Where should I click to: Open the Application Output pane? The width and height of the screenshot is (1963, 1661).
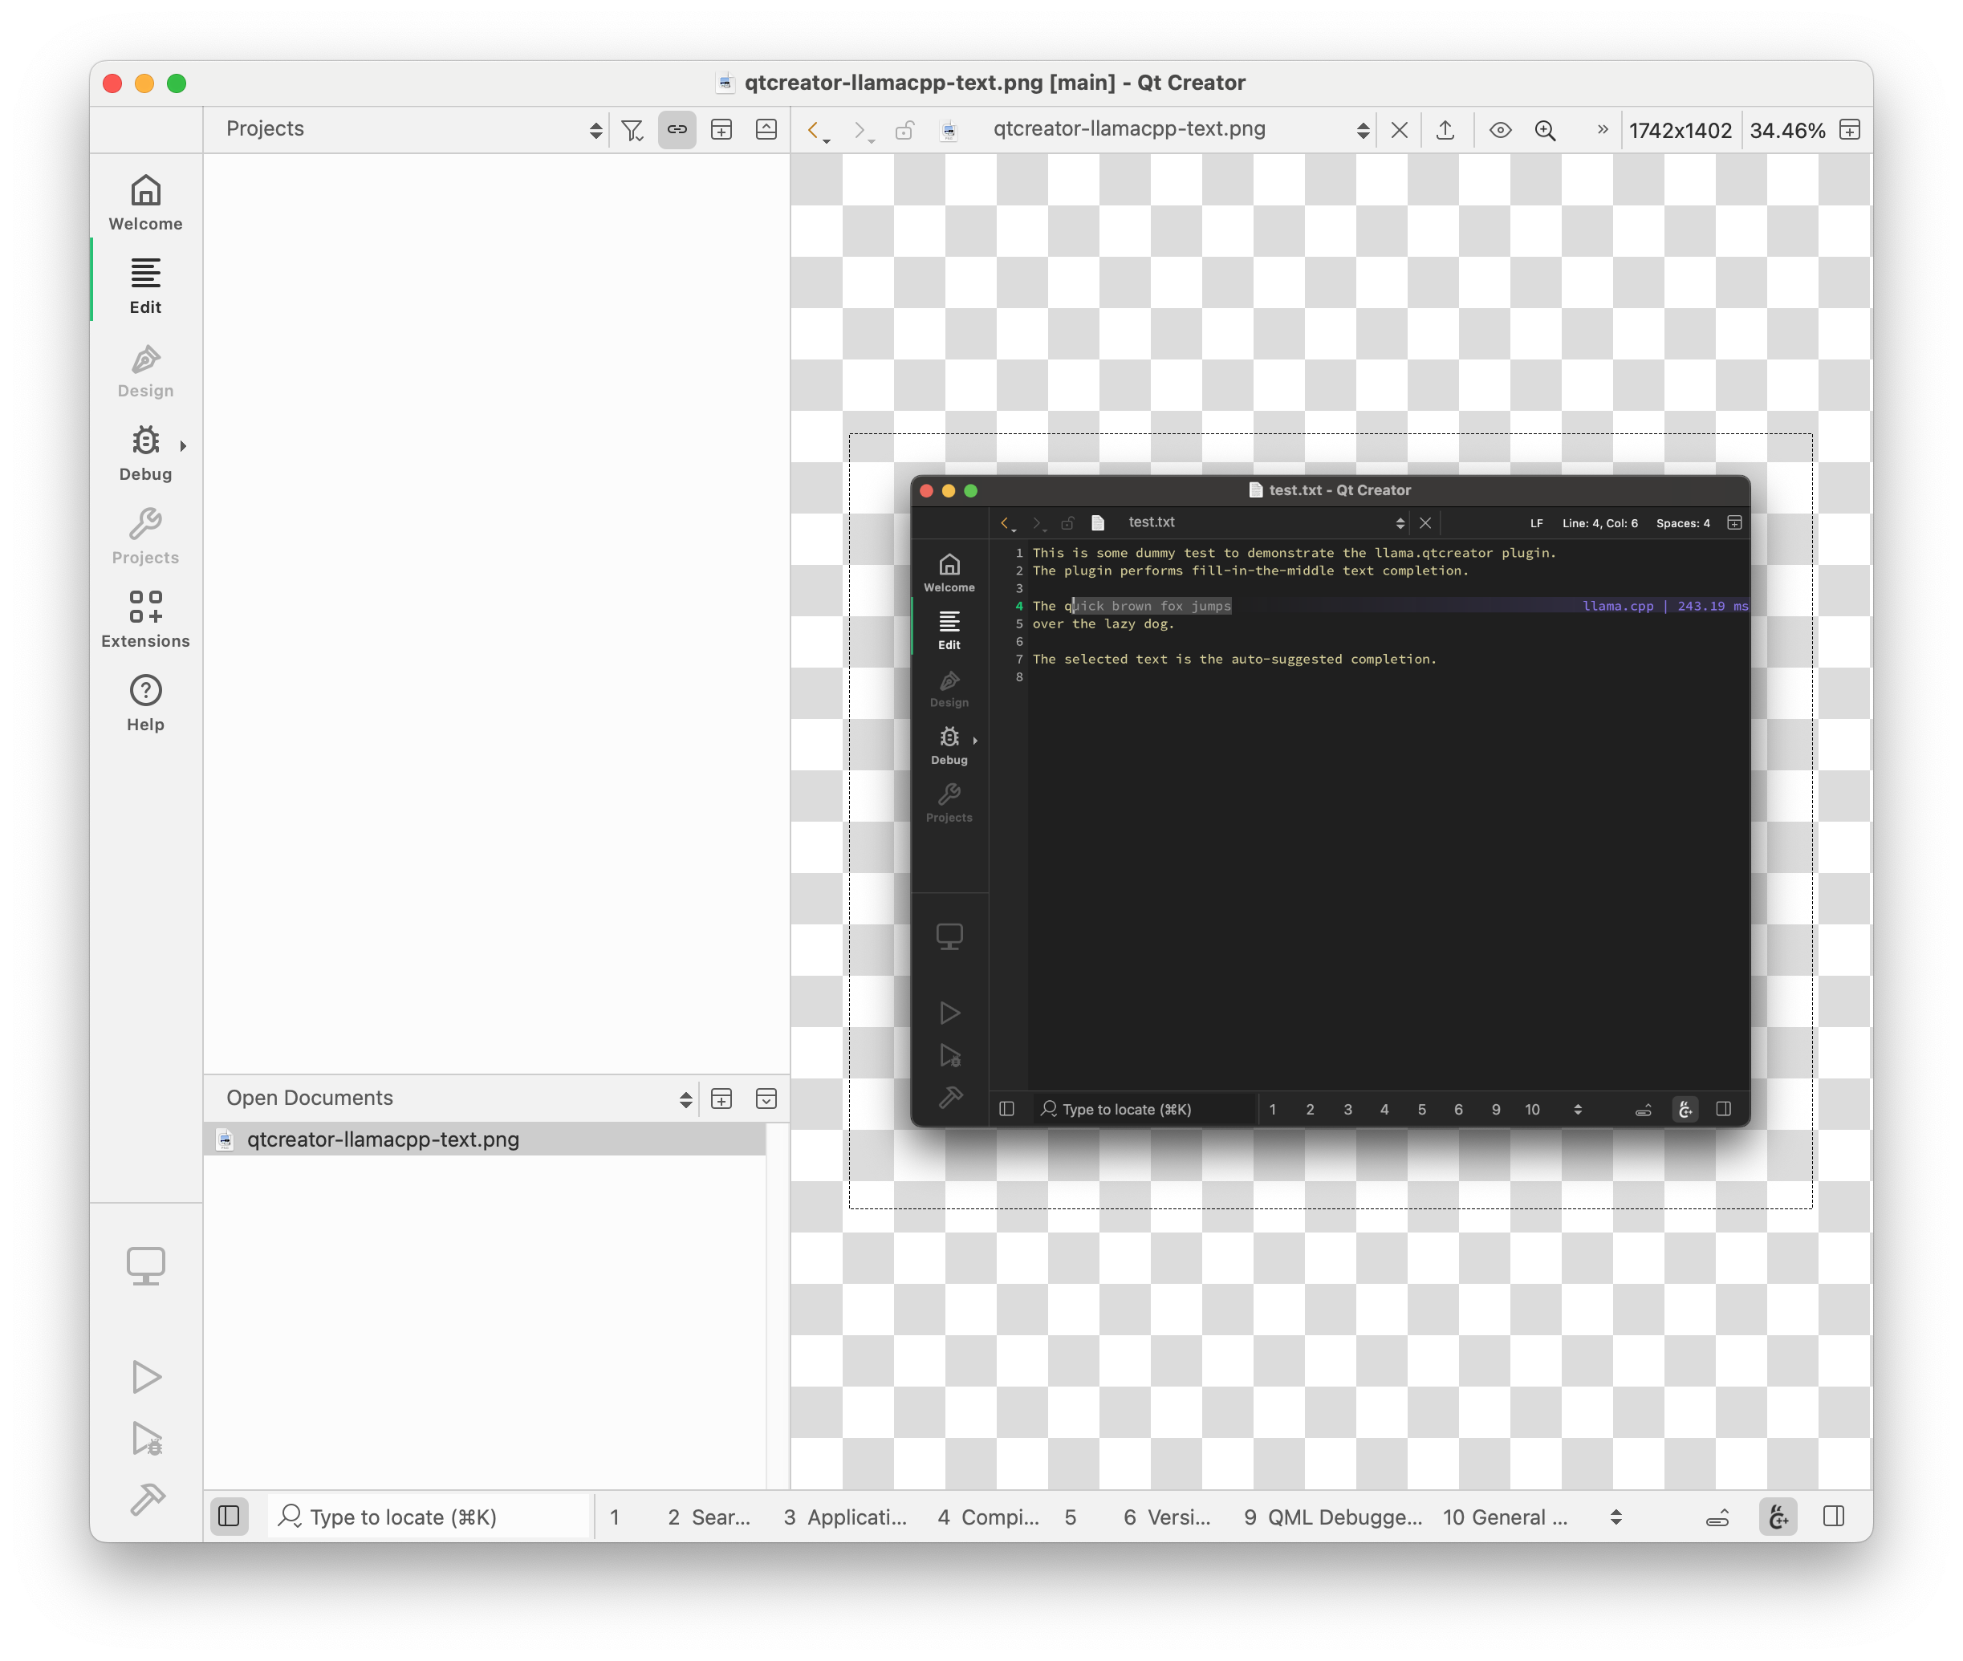pos(844,1516)
